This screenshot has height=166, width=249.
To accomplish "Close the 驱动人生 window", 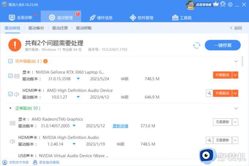I will pyautogui.click(x=244, y=4).
